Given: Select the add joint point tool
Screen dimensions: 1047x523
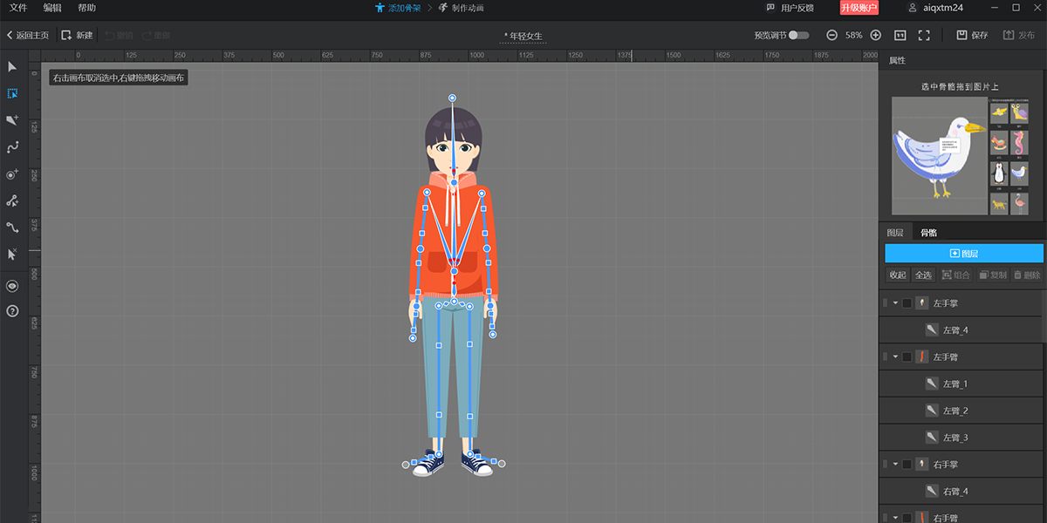Looking at the screenshot, I should tap(12, 174).
